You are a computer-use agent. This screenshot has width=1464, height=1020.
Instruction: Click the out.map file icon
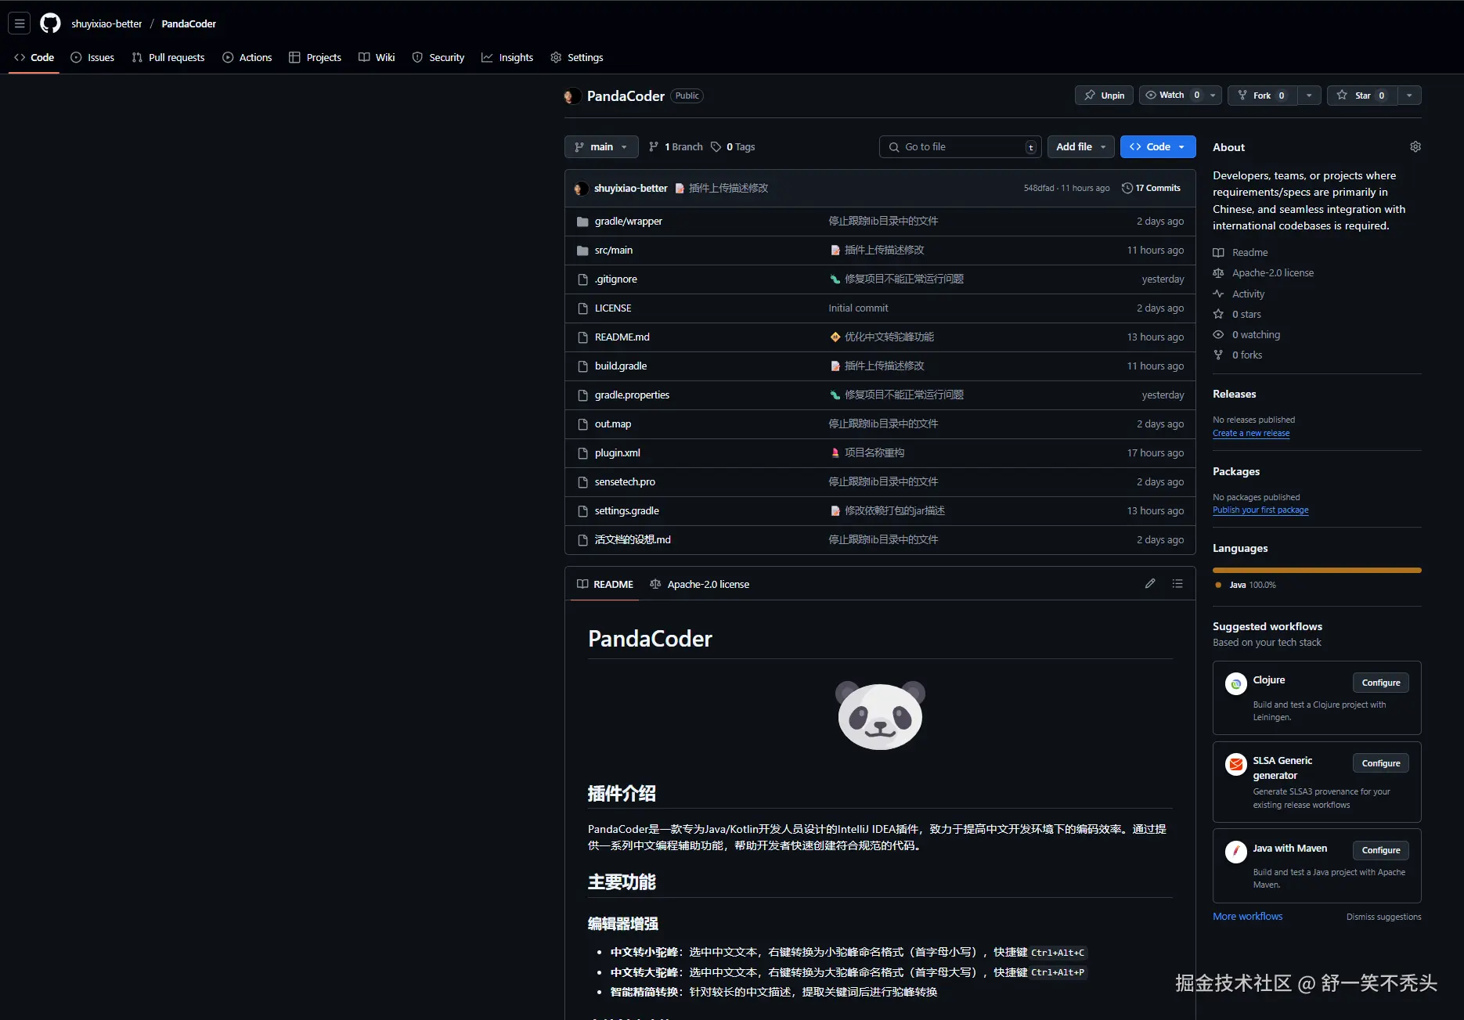582,424
